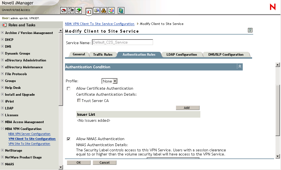
Task: Switch to the General tab
Action: [x=79, y=54]
